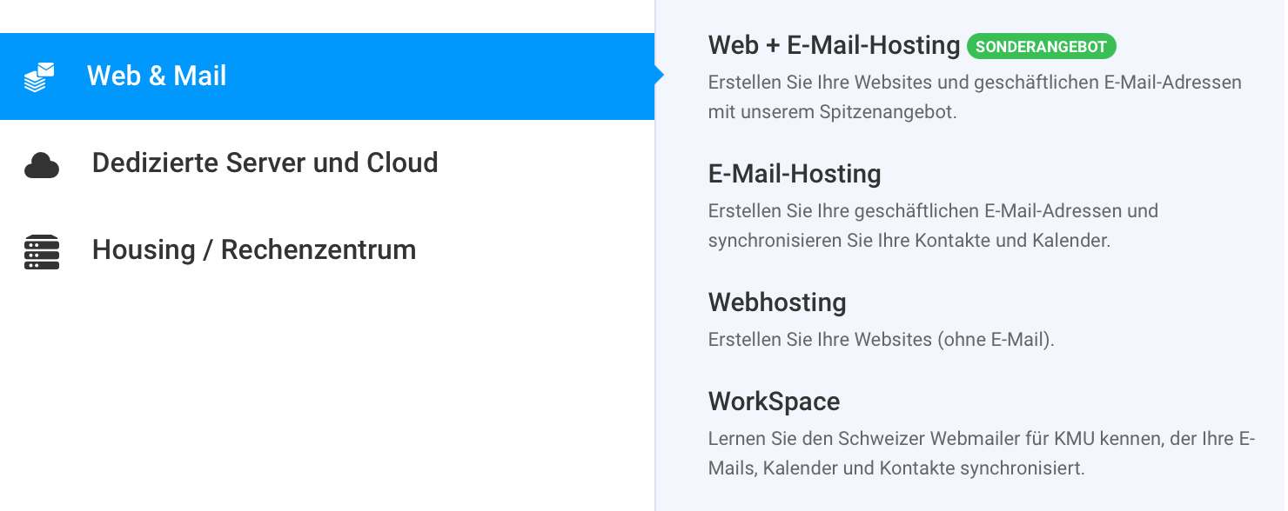Image resolution: width=1288 pixels, height=511 pixels.
Task: Click the mail stack icon beside Web & Mail
Action: click(39, 77)
